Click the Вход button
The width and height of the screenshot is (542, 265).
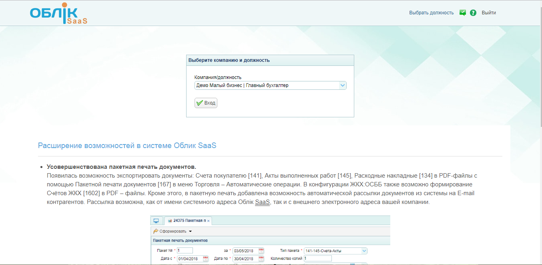206,103
